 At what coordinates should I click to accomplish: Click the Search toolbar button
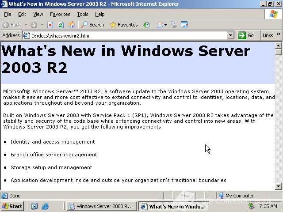(x=92, y=25)
